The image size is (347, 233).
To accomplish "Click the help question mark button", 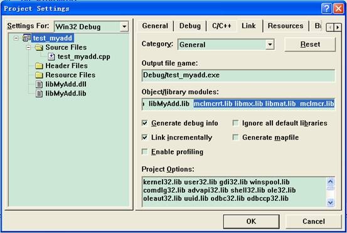I will 326,9.
